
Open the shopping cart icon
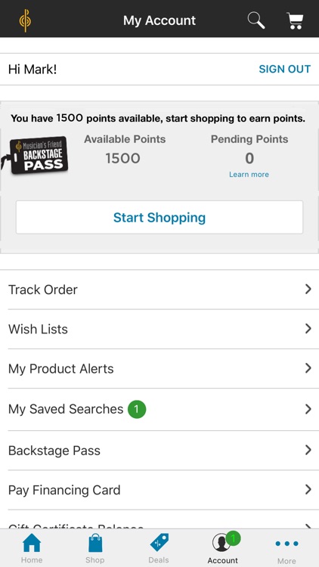click(295, 20)
